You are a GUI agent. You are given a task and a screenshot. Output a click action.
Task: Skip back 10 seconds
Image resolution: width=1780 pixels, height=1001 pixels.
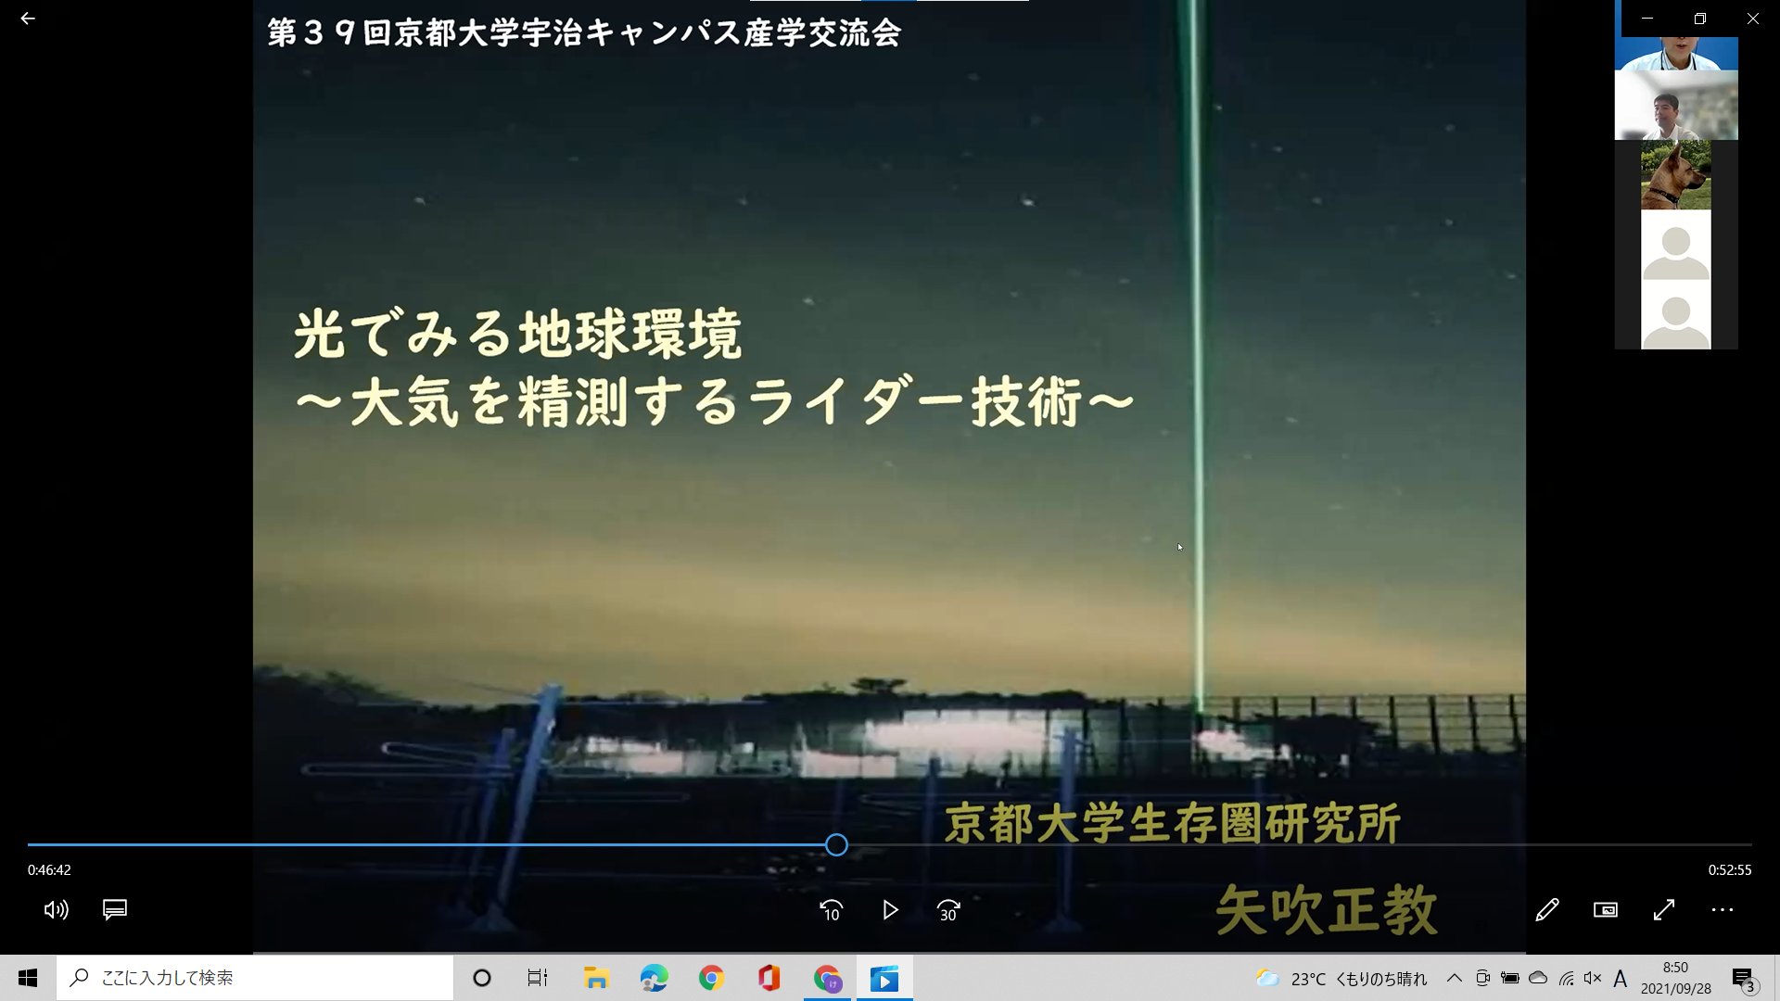(832, 911)
